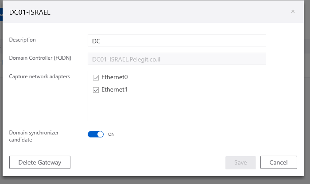This screenshot has height=184, width=310.
Task: Click the Description field label
Action: tap(22, 40)
